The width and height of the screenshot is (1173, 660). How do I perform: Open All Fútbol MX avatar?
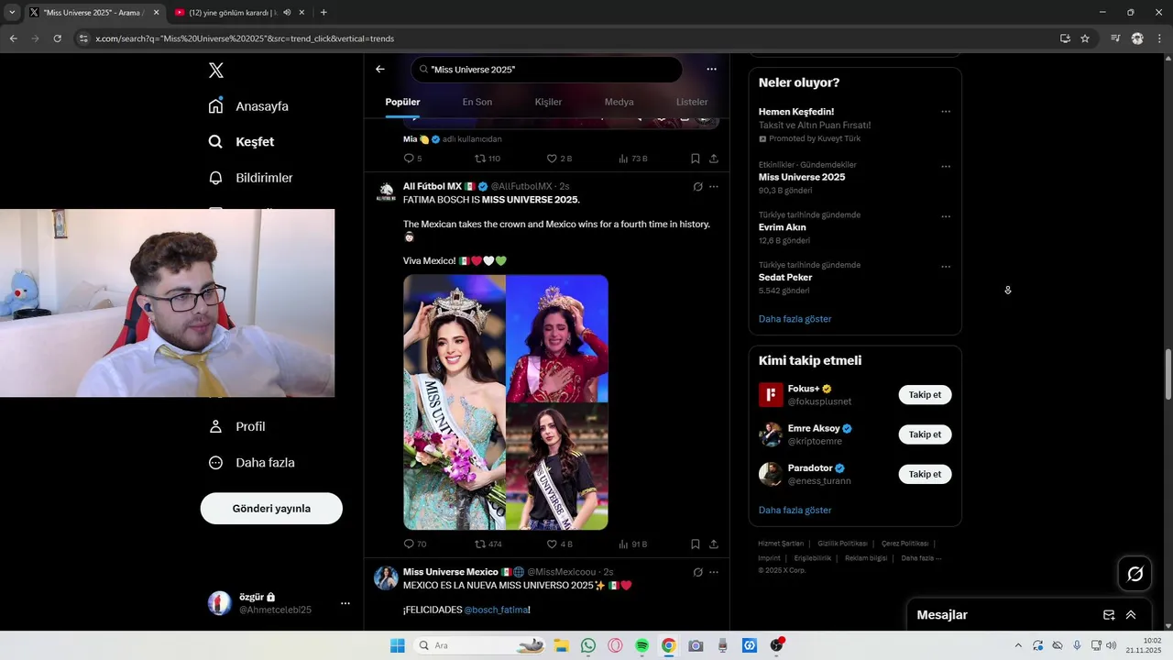386,192
